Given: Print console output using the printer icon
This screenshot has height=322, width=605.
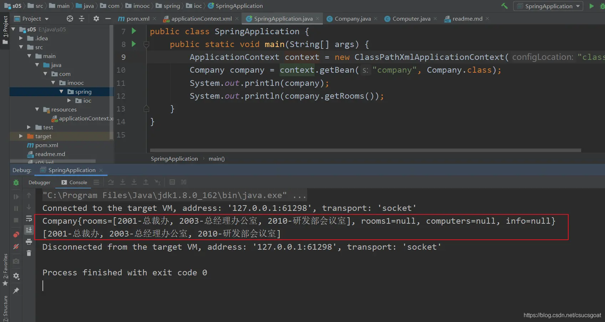Looking at the screenshot, I should pyautogui.click(x=29, y=242).
